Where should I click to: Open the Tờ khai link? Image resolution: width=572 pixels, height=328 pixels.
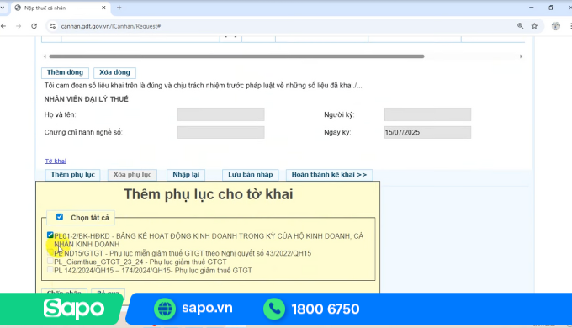pyautogui.click(x=56, y=161)
